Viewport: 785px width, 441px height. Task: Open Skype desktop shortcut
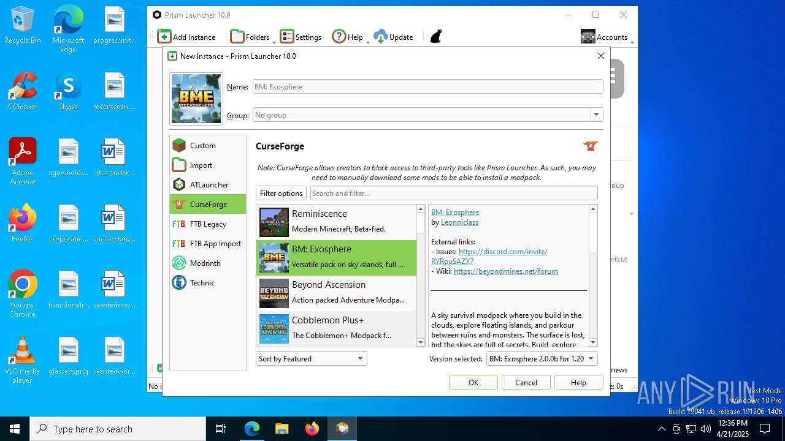coord(68,92)
